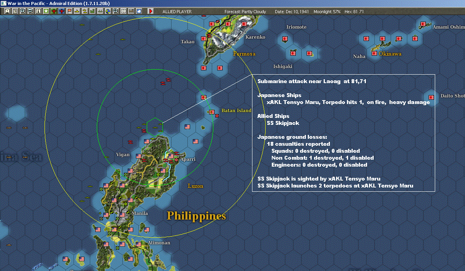This screenshot has width=465, height=271.
Task: Click 'SS Skipjack launches 2 torpedoes' message
Action: 335,186
